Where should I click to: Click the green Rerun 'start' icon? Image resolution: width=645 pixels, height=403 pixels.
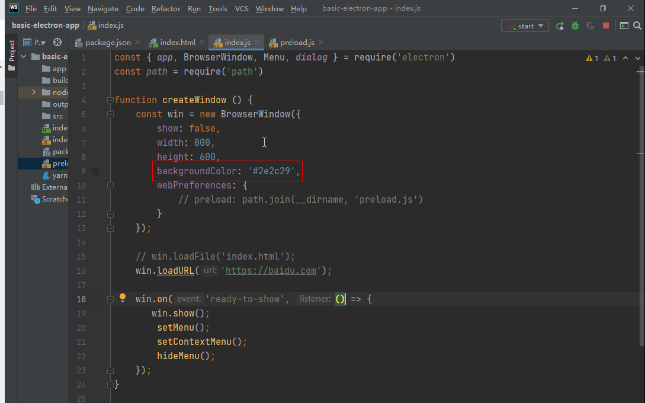(560, 26)
